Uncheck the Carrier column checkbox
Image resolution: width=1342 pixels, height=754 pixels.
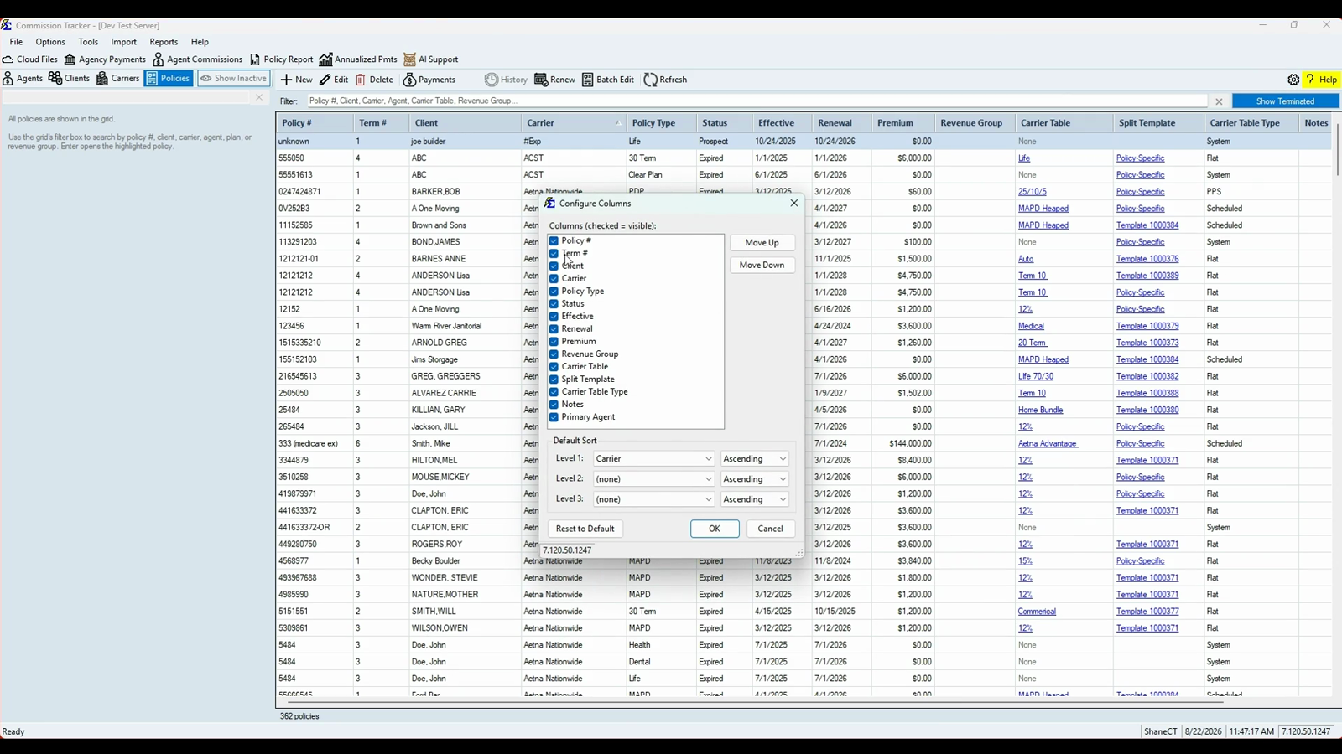click(554, 278)
